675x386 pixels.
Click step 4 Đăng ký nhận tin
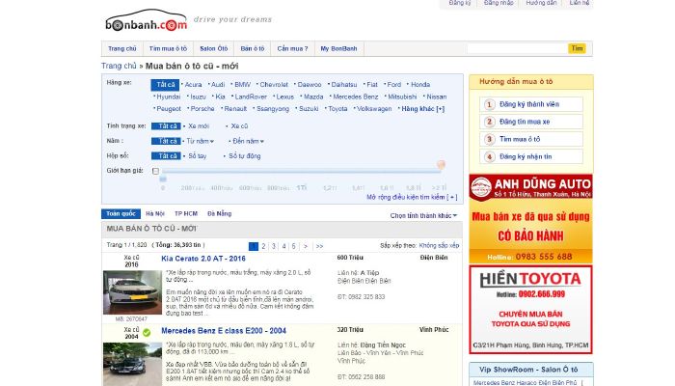[x=530, y=156]
